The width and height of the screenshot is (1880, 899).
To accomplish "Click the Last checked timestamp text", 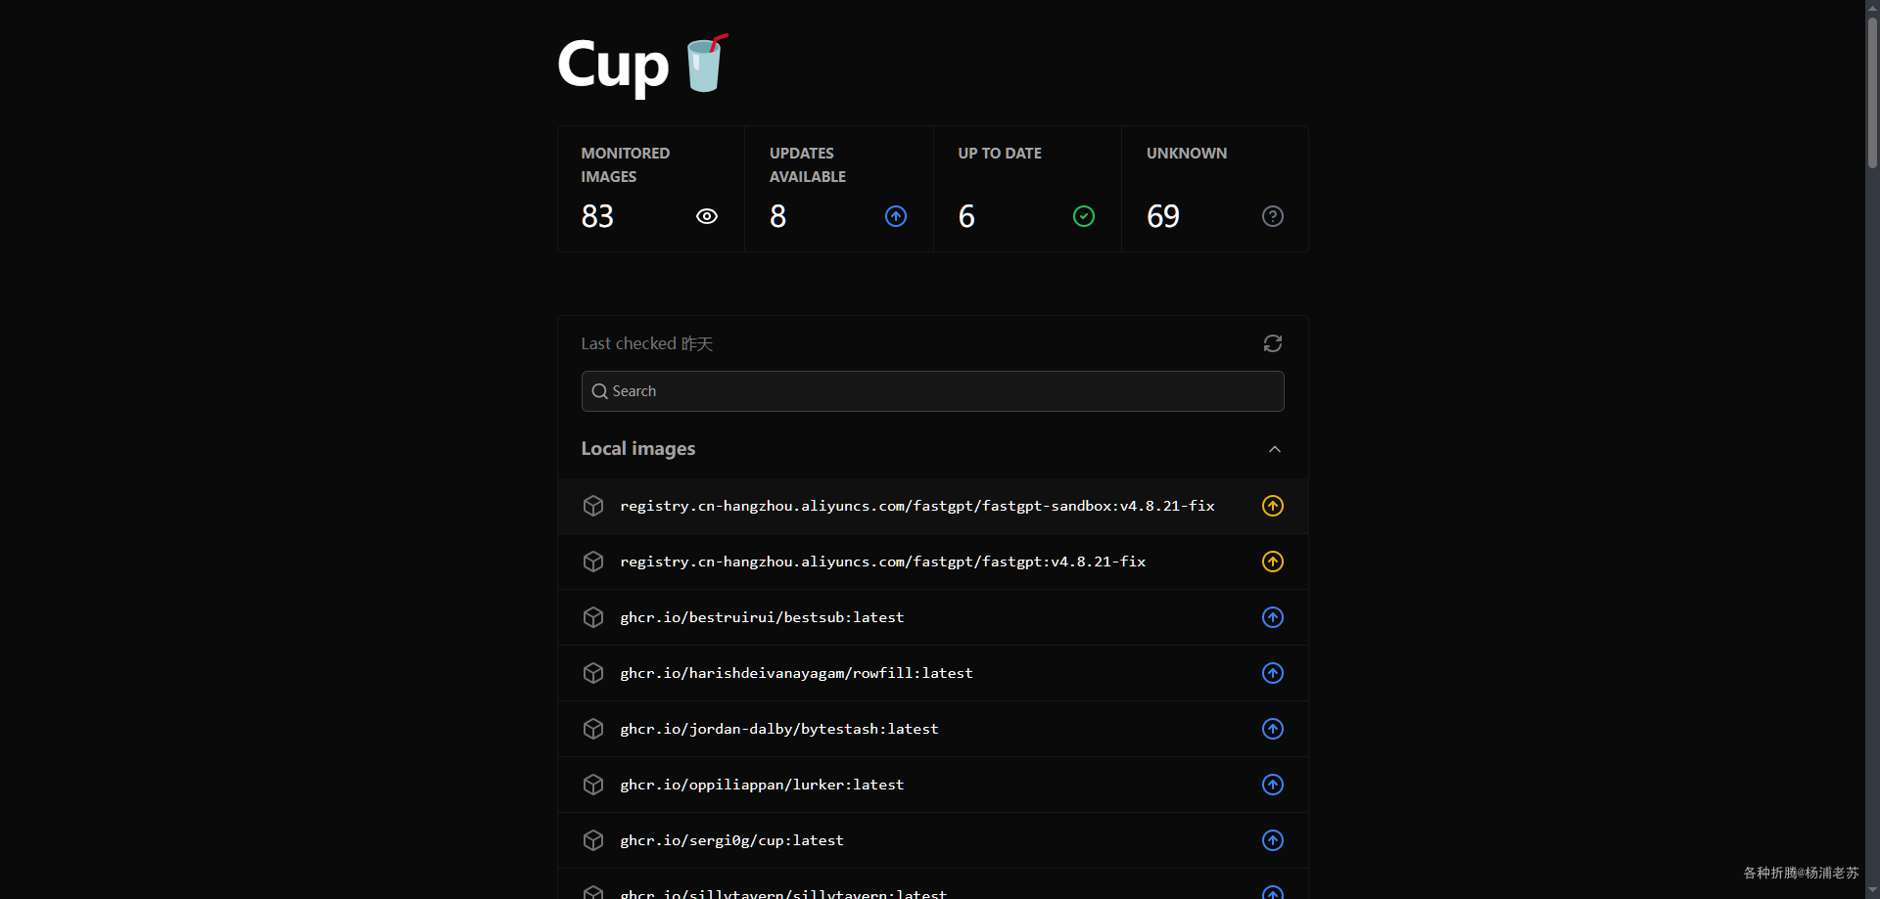I will [647, 343].
